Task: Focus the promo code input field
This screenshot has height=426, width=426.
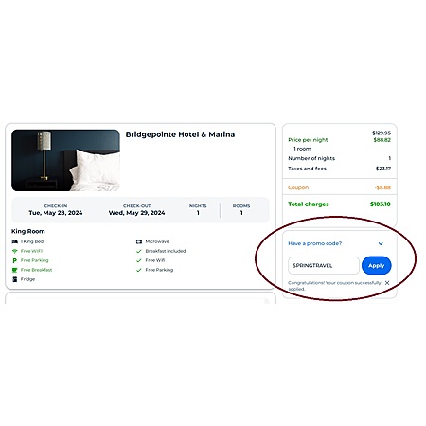Action: (324, 265)
